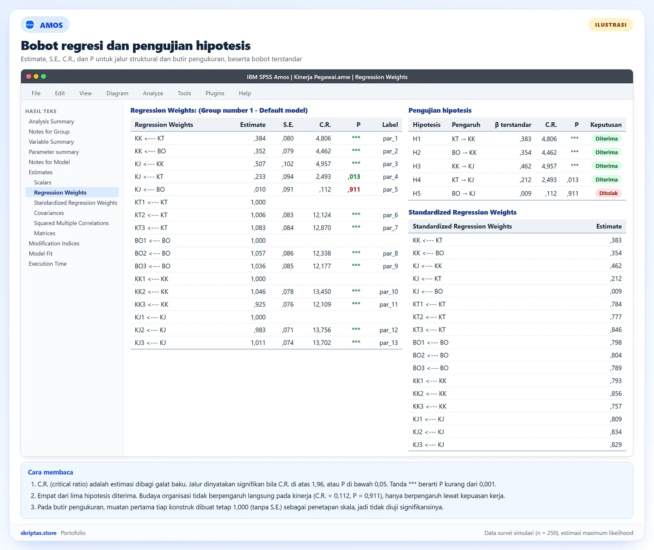654x550 pixels.
Task: Click the ILUSTRASI badge
Action: (x=611, y=25)
